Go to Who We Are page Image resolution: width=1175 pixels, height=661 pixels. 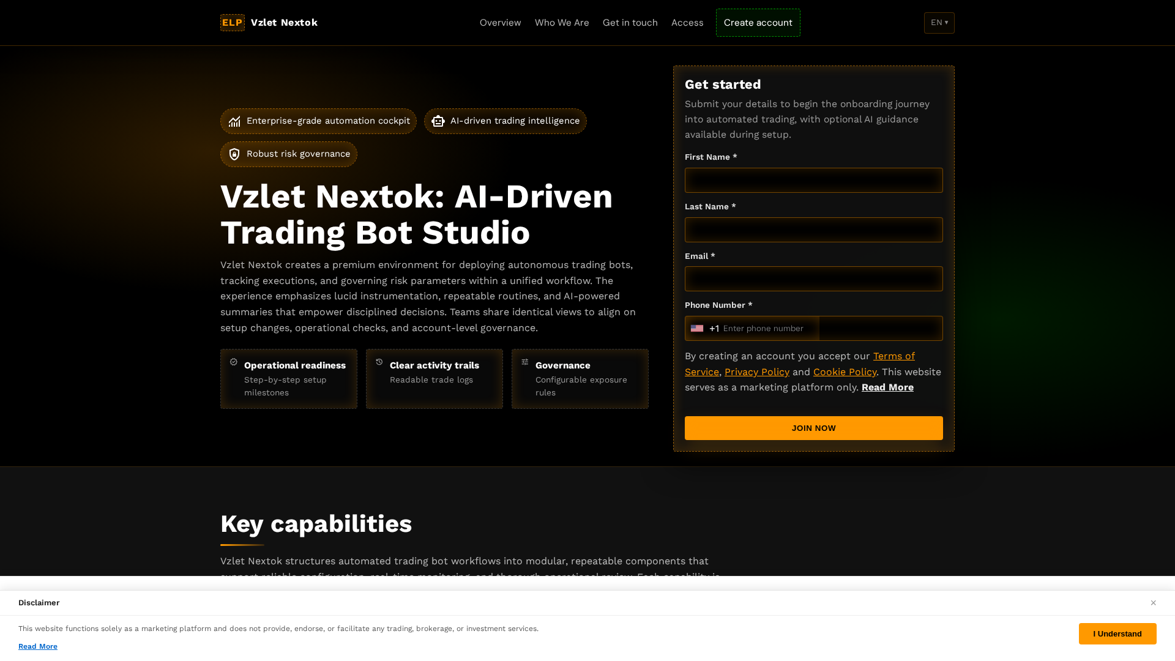[562, 23]
